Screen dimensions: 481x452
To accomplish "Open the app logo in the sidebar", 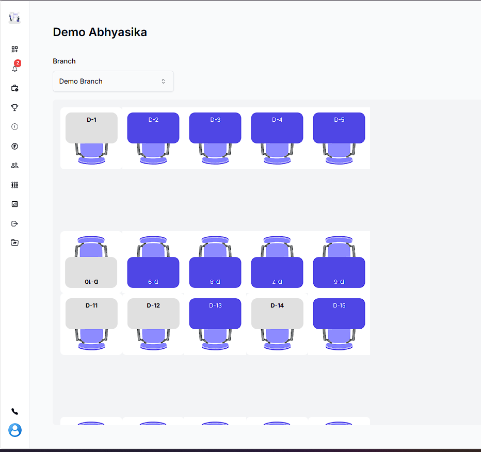I will click(x=14, y=18).
